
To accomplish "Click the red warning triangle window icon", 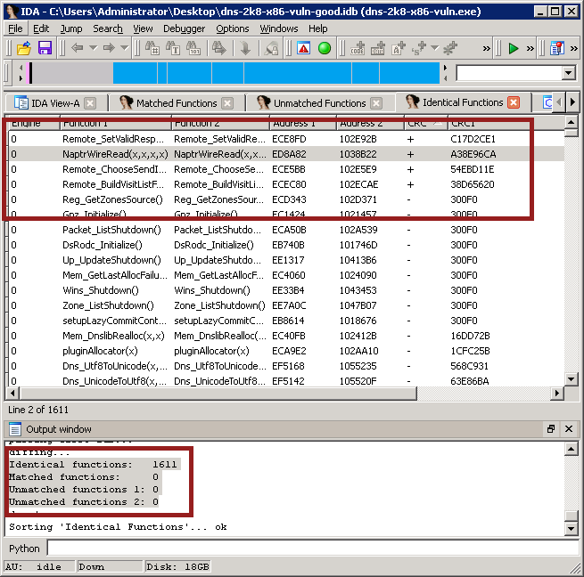I will point(304,48).
